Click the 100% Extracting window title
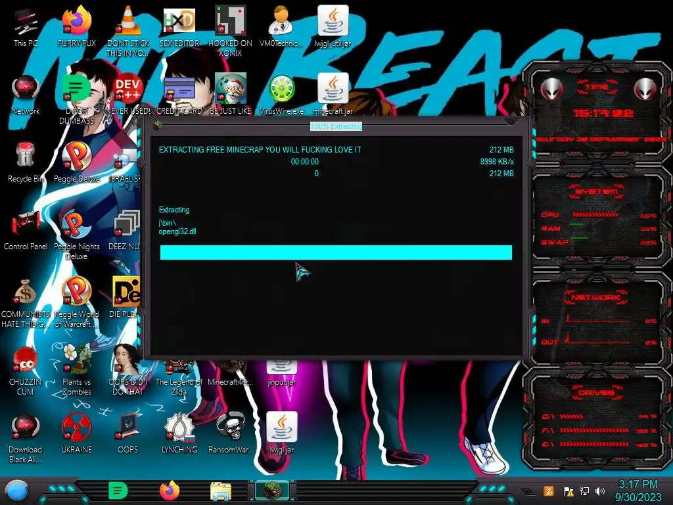 coord(336,126)
